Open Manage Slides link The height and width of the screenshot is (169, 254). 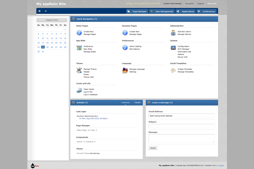90,52
